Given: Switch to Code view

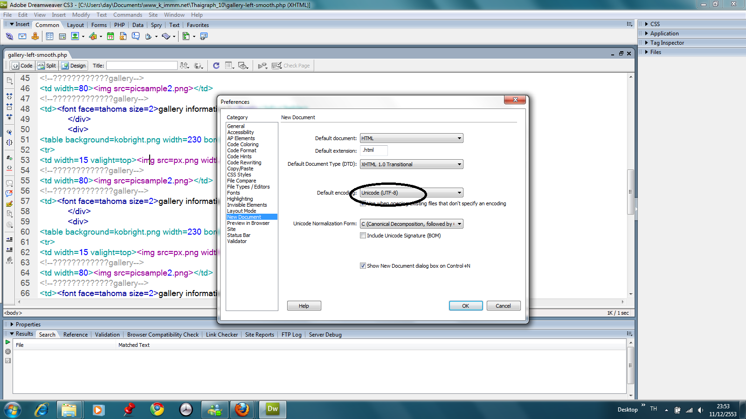Looking at the screenshot, I should click(22, 66).
